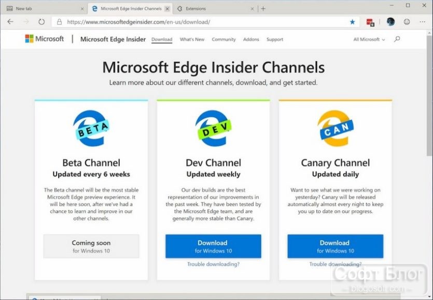Image resolution: width=433 pixels, height=300 pixels.
Task: Download Dev Channel for Windows 10
Action: (213, 246)
